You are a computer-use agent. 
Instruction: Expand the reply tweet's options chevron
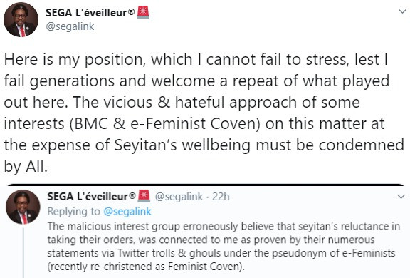[401, 196]
